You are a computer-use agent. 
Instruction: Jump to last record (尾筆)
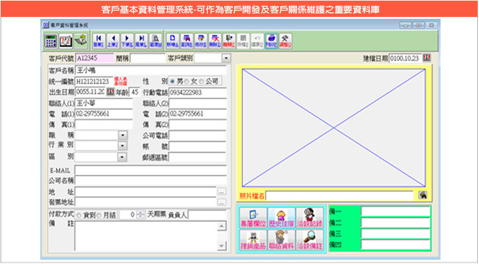141,41
